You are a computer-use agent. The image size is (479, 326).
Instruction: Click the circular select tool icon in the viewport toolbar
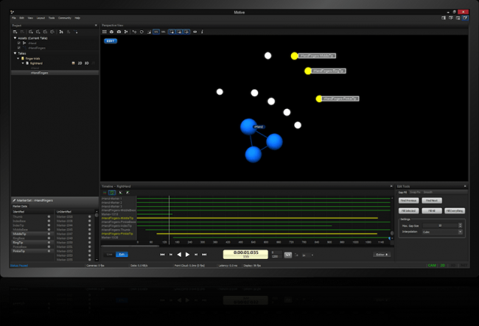pyautogui.click(x=141, y=32)
